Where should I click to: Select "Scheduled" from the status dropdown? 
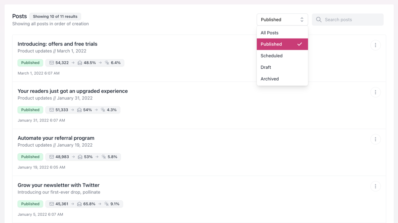pos(271,55)
